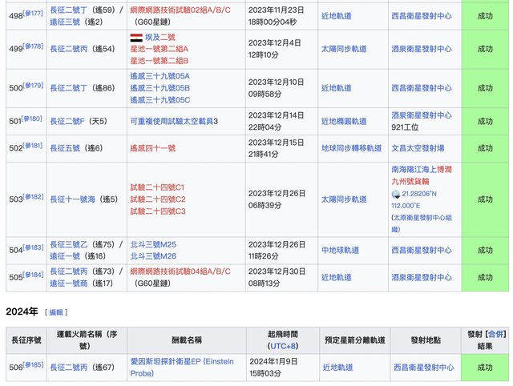Click 西昌衛星發射中心 in row 506
Image resolution: width=513 pixels, height=386 pixels.
[423, 368]
